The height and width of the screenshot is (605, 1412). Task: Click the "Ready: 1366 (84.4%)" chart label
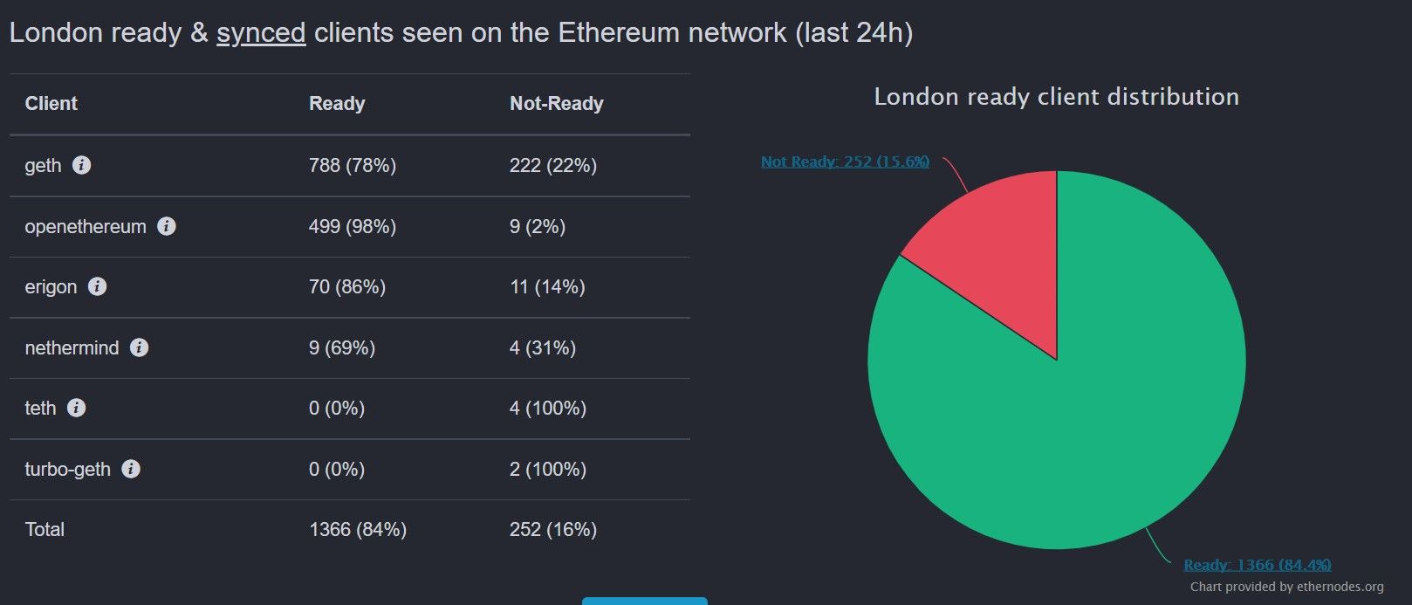(x=1257, y=565)
